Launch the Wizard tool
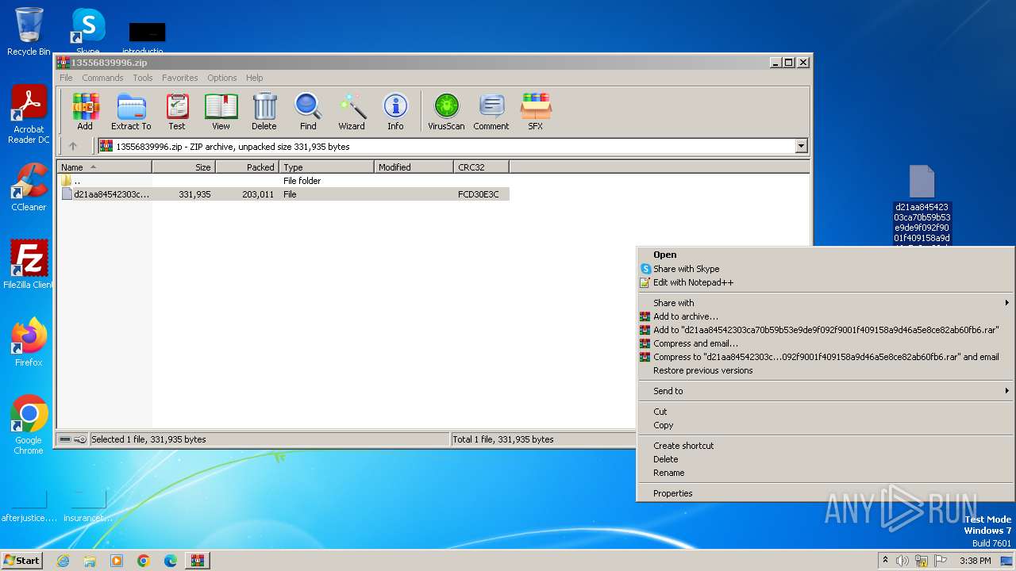 point(352,111)
